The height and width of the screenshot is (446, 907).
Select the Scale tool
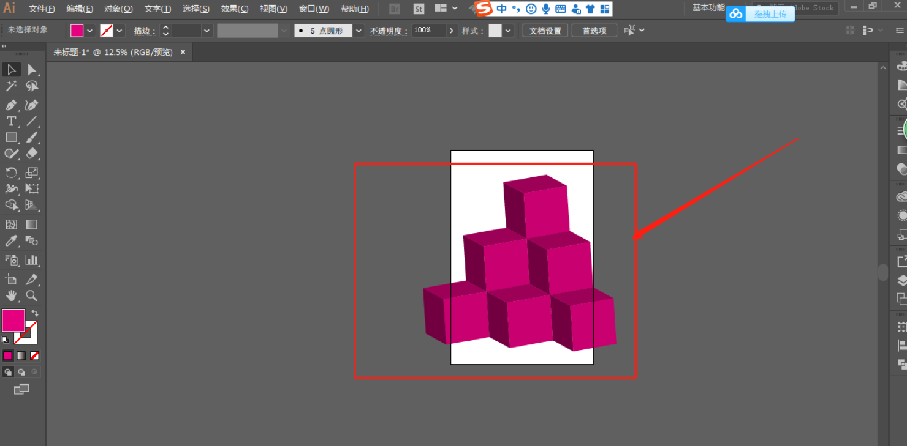(32, 173)
